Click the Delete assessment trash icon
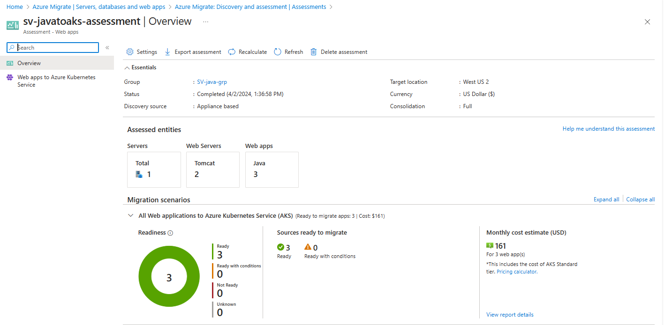 coord(313,52)
